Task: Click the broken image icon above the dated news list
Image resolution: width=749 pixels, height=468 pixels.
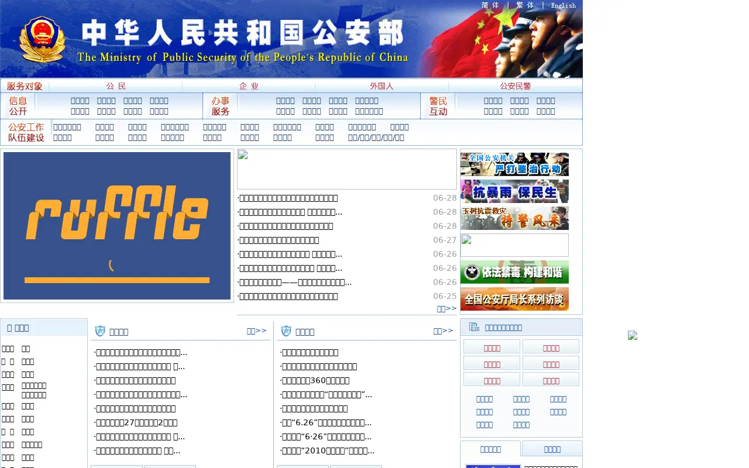Action: (x=243, y=154)
